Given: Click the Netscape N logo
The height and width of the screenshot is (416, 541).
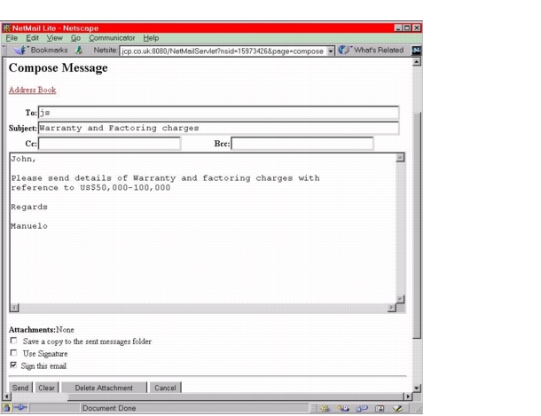Looking at the screenshot, I should (416, 51).
